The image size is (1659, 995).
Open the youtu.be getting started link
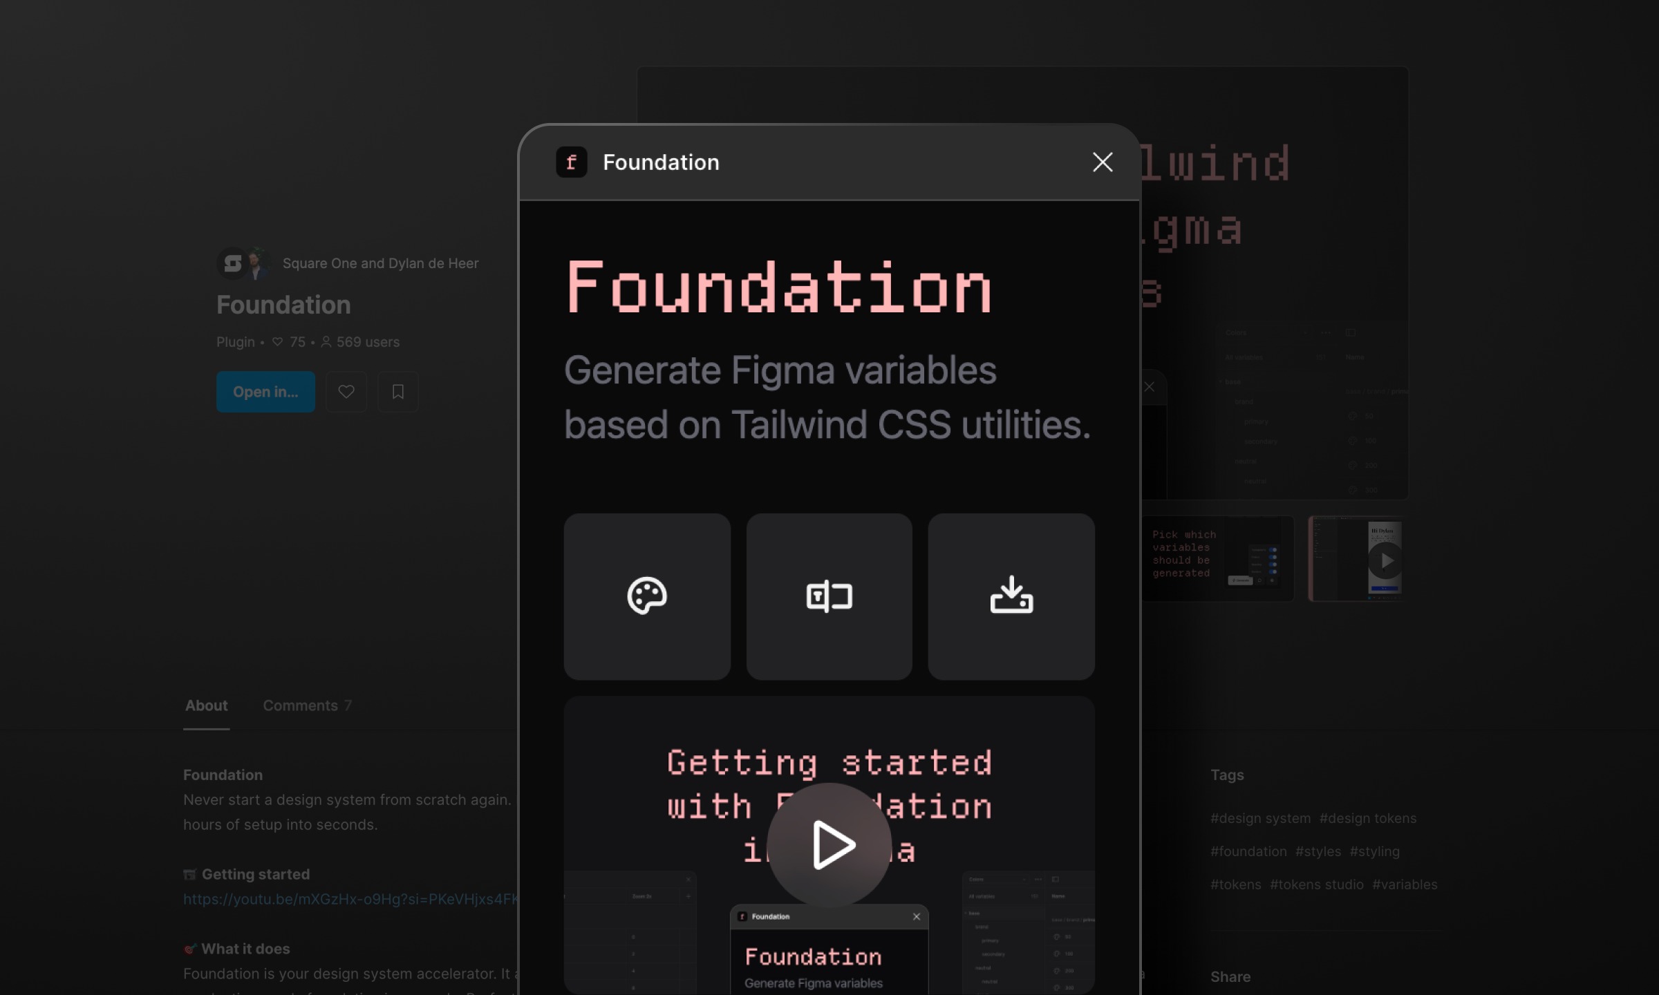[x=350, y=899]
